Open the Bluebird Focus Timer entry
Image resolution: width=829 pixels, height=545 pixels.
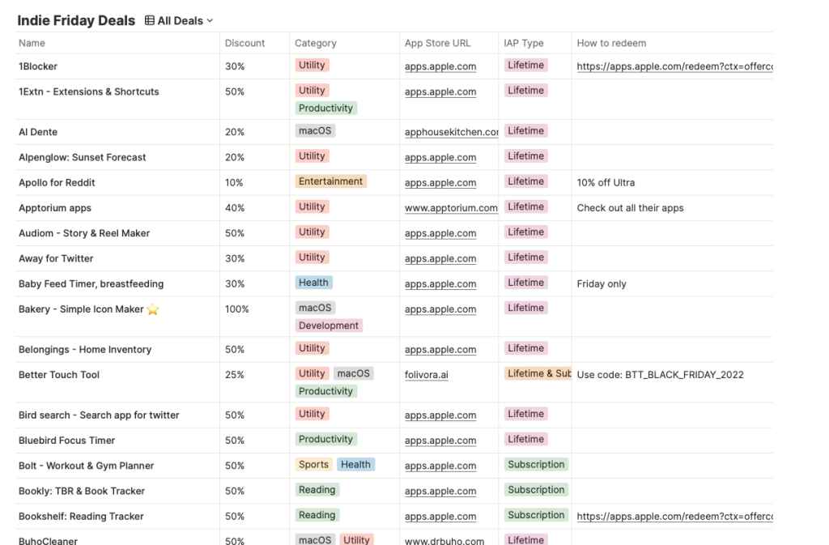pyautogui.click(x=67, y=441)
